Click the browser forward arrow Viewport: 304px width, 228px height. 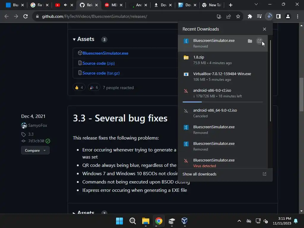click(x=16, y=17)
